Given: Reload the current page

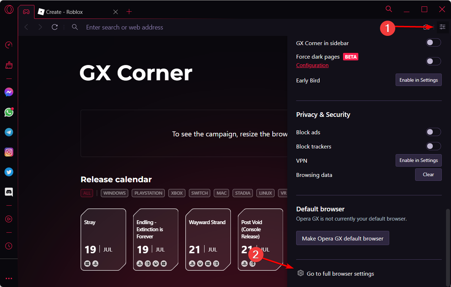Looking at the screenshot, I should tap(55, 27).
